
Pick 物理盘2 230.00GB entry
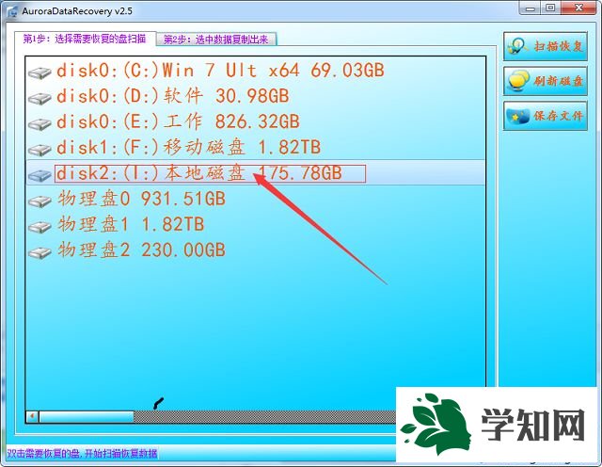[142, 250]
